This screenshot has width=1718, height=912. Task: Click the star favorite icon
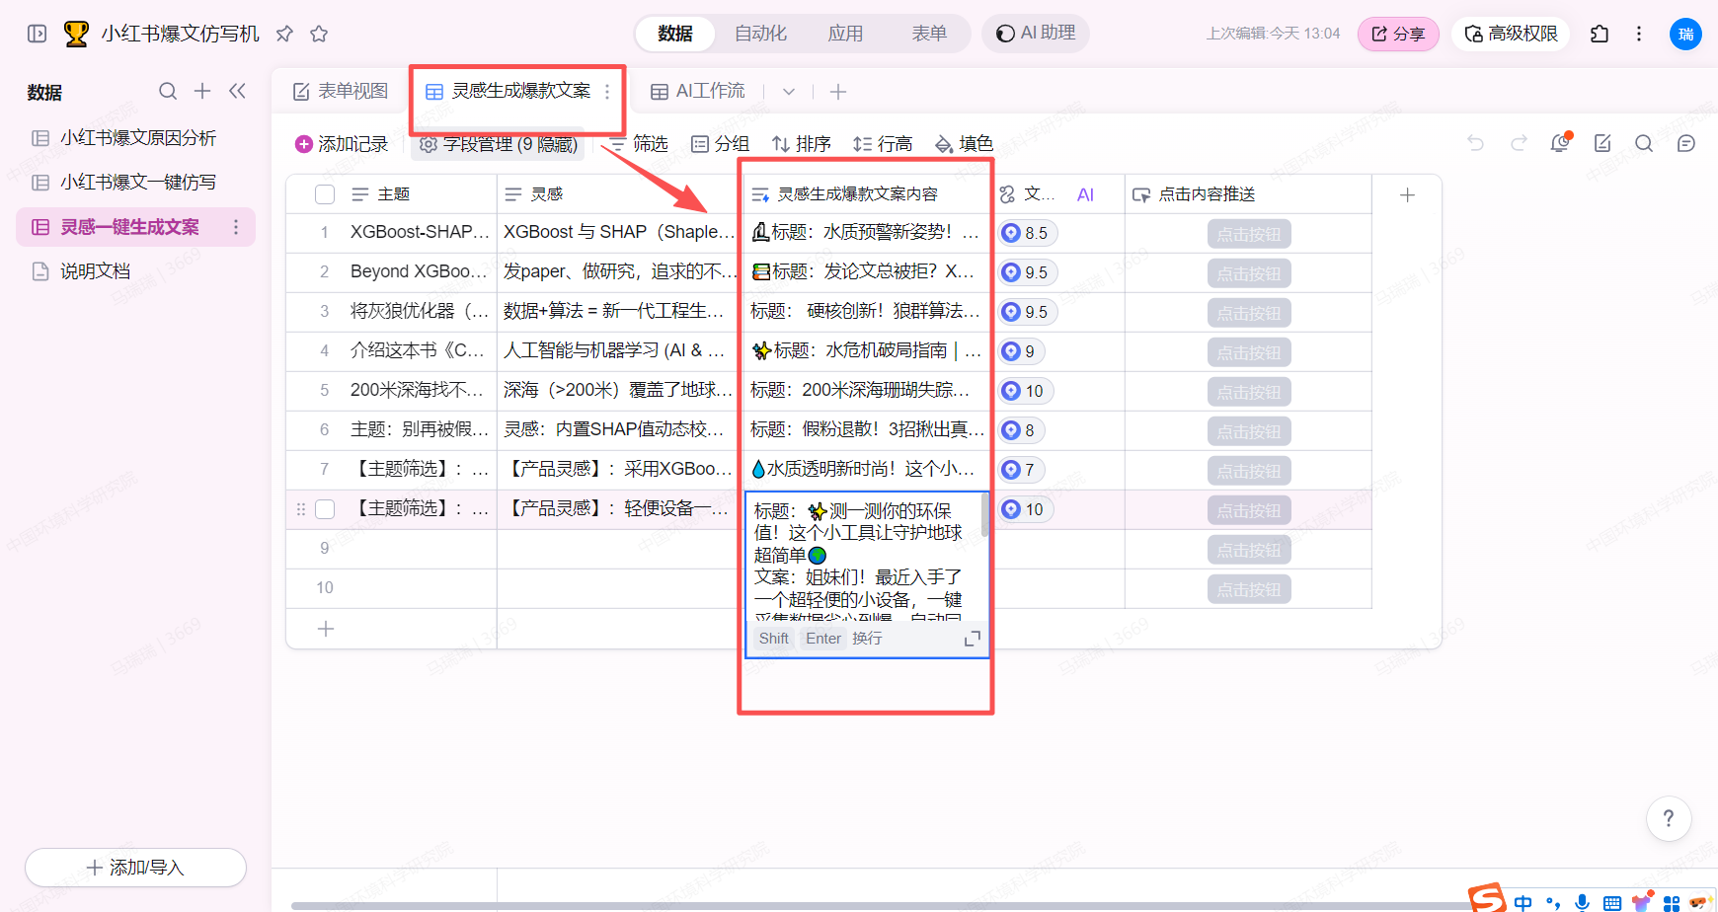click(319, 34)
